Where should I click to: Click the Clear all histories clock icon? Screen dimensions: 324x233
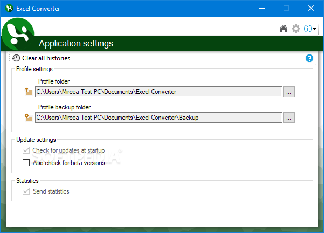pyautogui.click(x=16, y=58)
